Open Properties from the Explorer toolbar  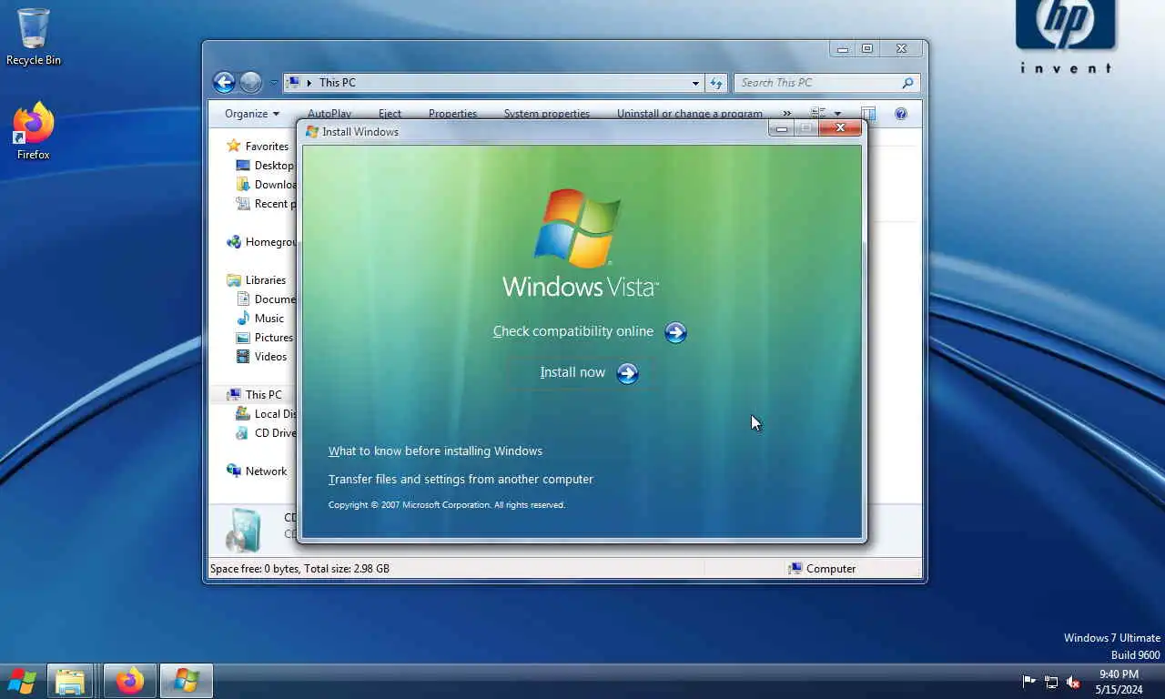coord(452,114)
